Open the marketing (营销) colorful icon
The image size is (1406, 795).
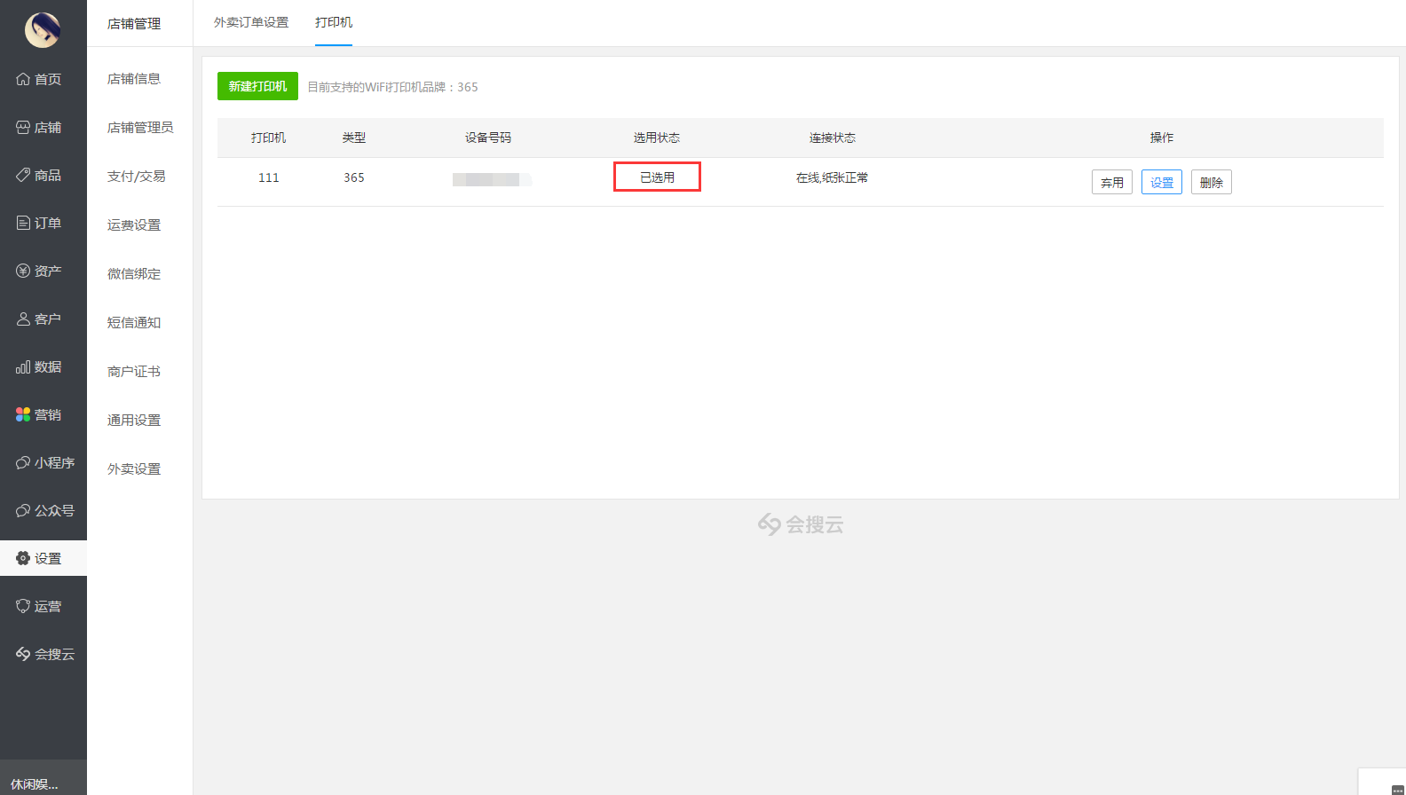click(23, 414)
